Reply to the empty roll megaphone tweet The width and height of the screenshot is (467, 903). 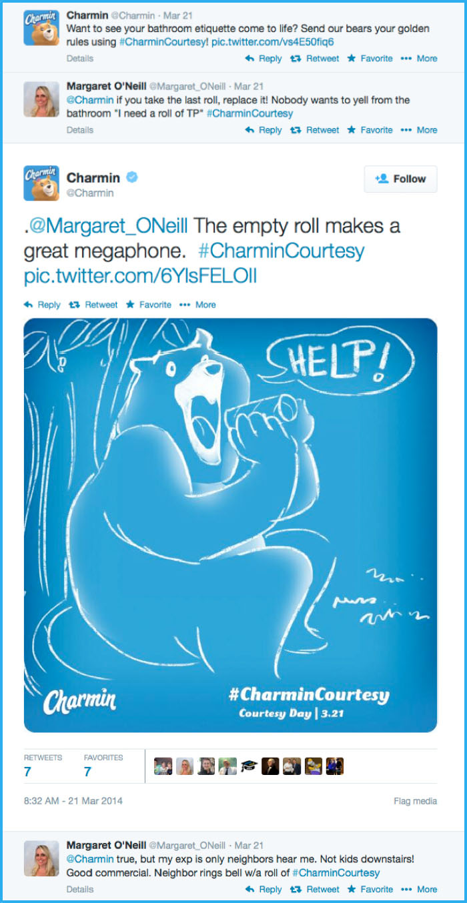click(42, 305)
